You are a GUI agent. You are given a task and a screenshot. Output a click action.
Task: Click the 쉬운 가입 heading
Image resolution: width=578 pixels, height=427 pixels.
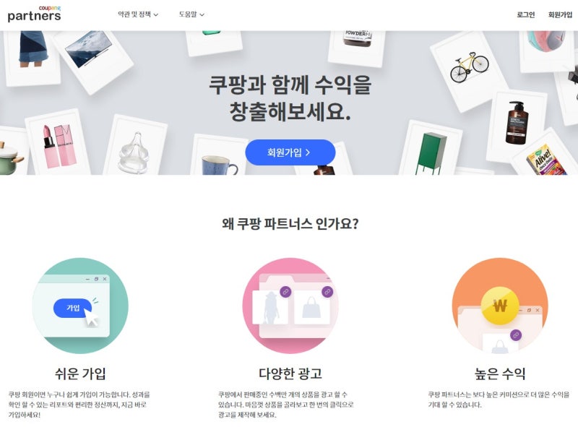point(80,374)
